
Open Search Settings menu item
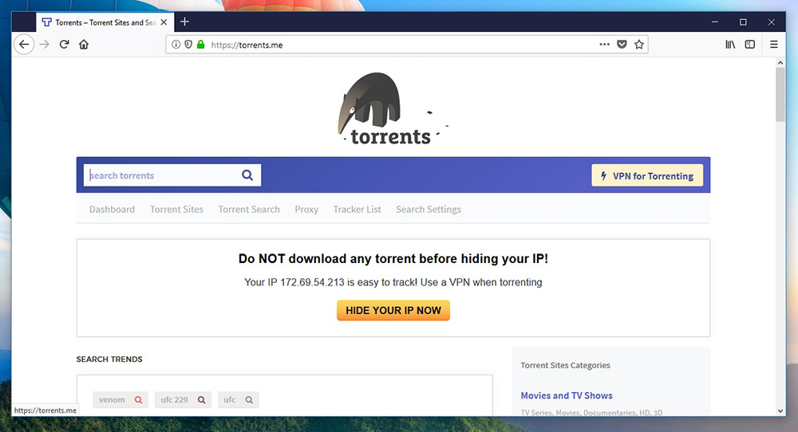point(429,210)
